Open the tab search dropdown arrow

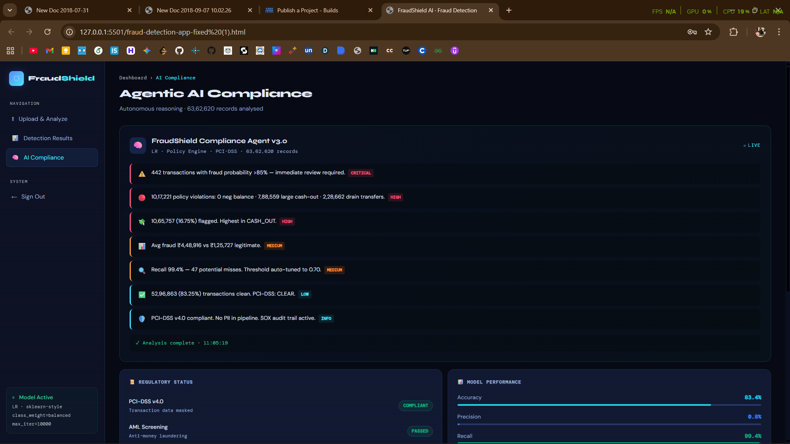click(10, 10)
